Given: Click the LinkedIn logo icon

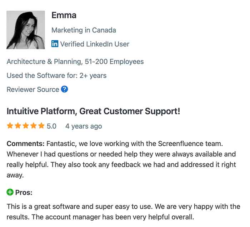Looking at the screenshot, I should click(x=55, y=44).
